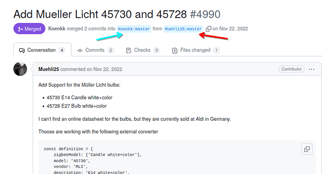Viewport: 323px width, 174px height.
Task: Switch to the Commits tab
Action: pos(95,50)
